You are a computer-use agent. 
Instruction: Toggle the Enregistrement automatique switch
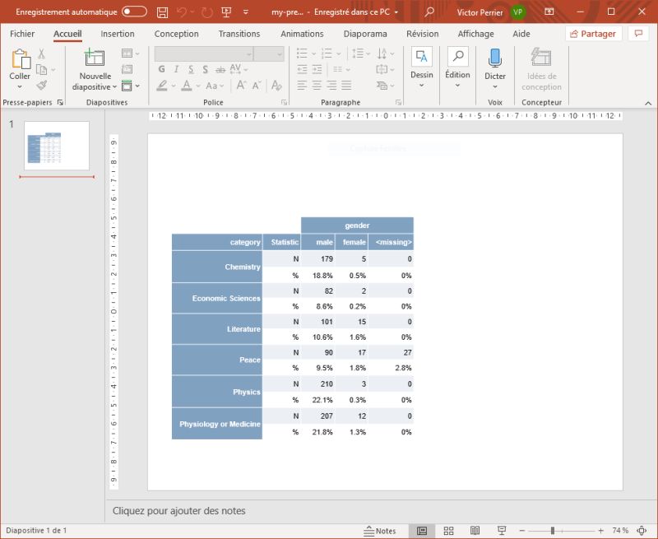[x=134, y=12]
